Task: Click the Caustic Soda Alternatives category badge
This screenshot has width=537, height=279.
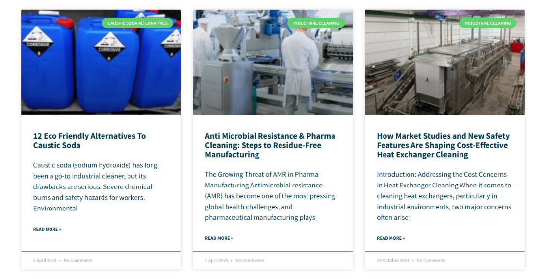Action: click(x=137, y=23)
